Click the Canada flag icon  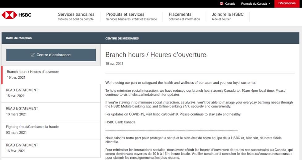click(x=221, y=4)
